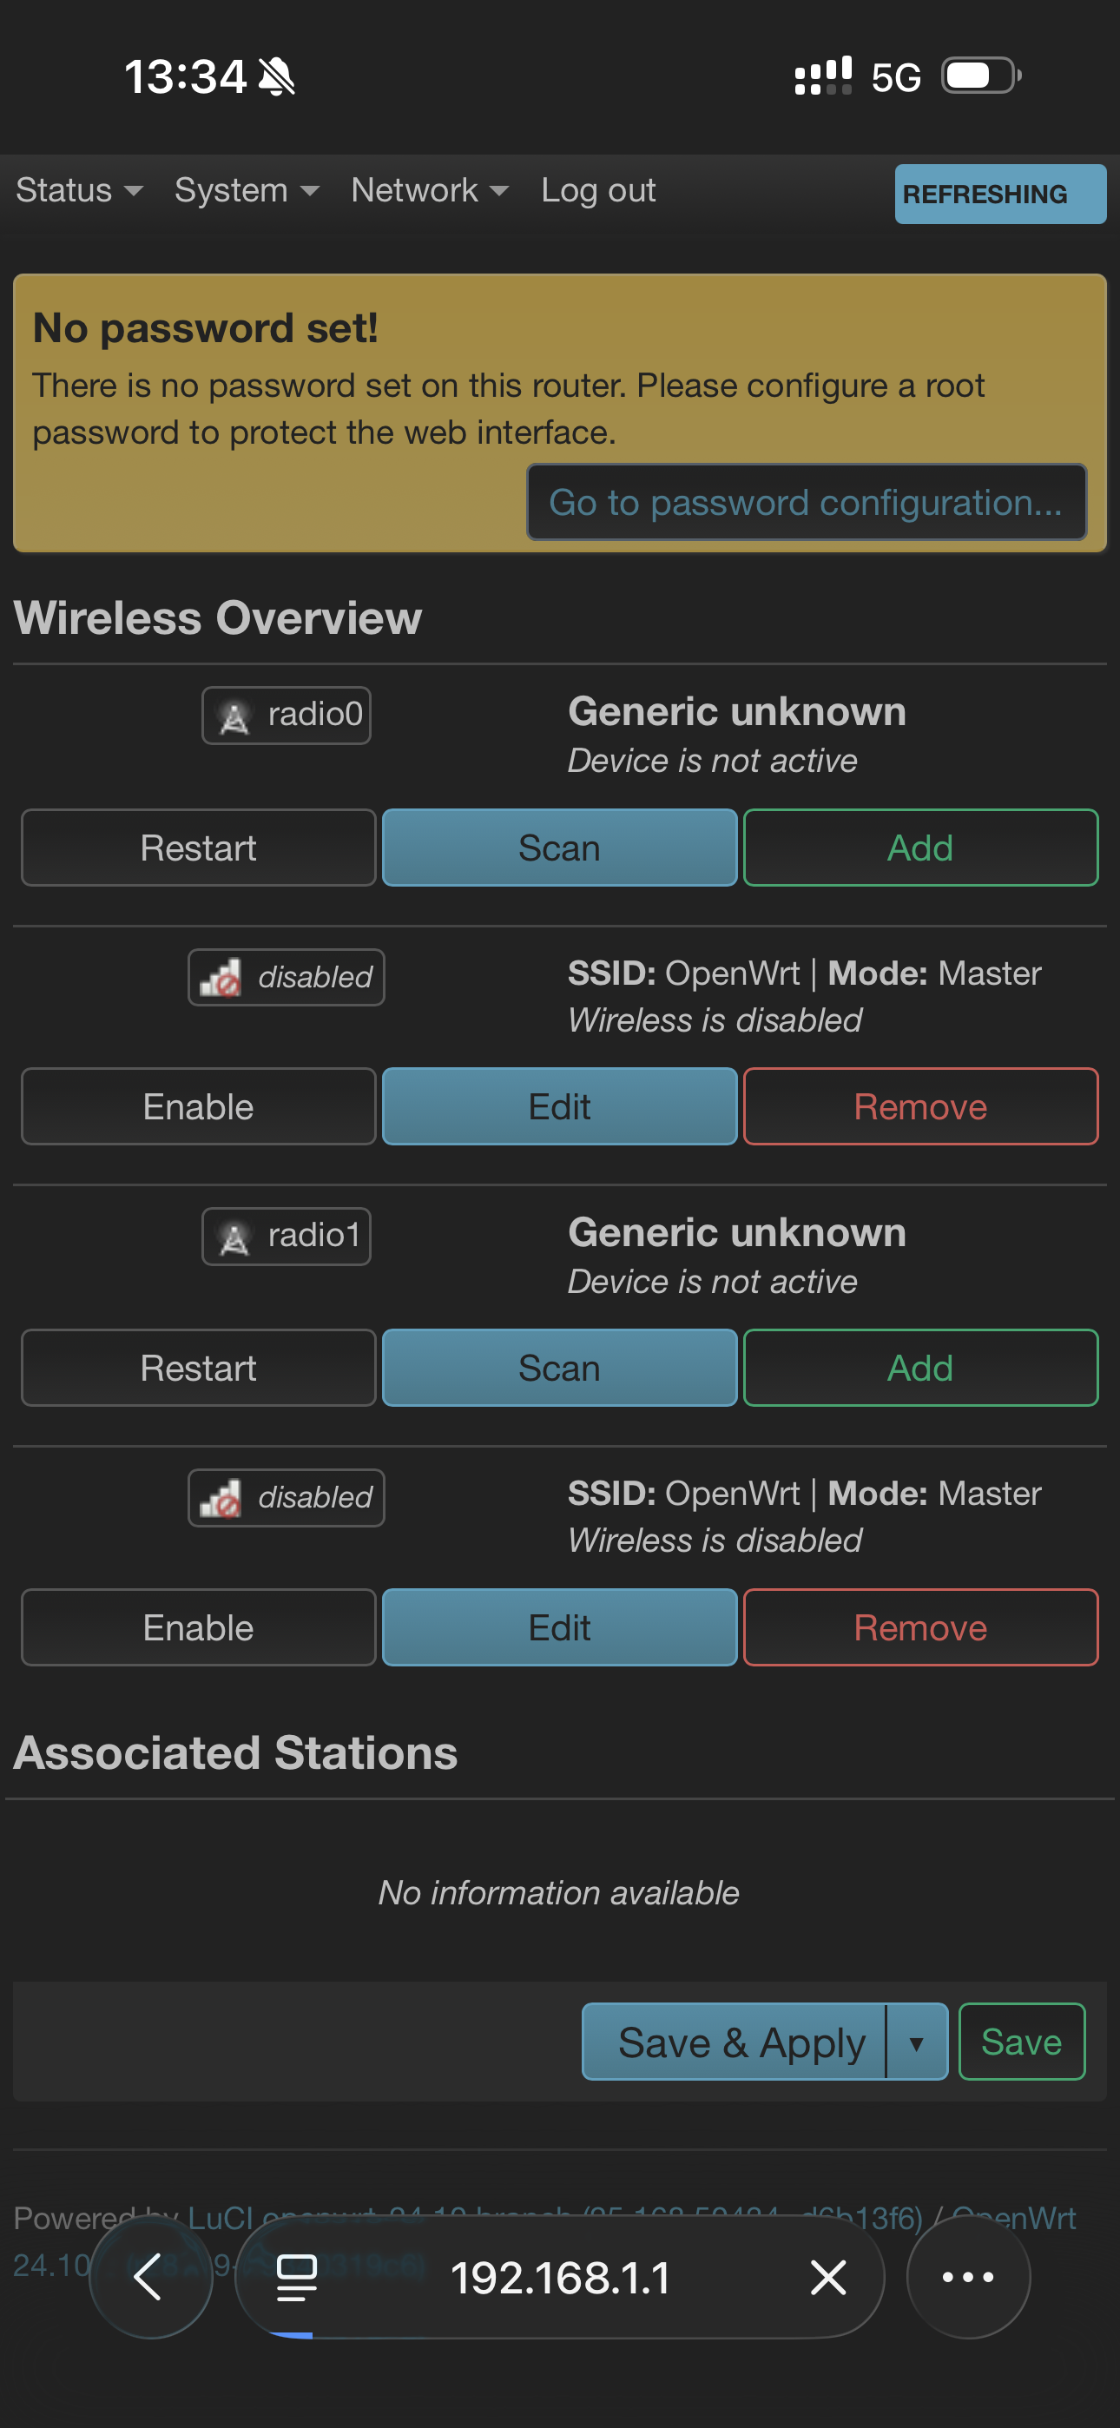Expand the System dropdown menu
This screenshot has width=1120, height=2428.
click(x=246, y=190)
